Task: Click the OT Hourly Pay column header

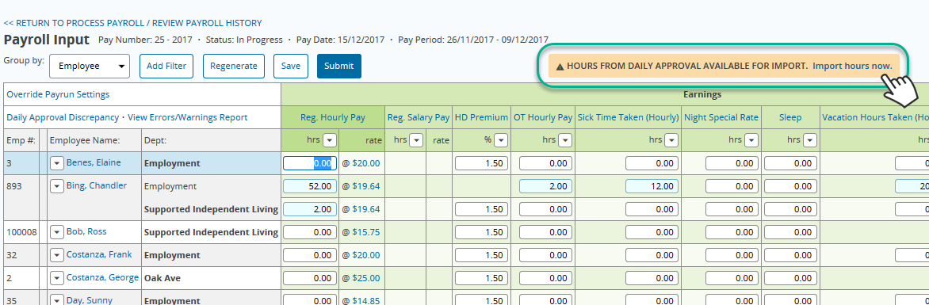Action: (543, 117)
